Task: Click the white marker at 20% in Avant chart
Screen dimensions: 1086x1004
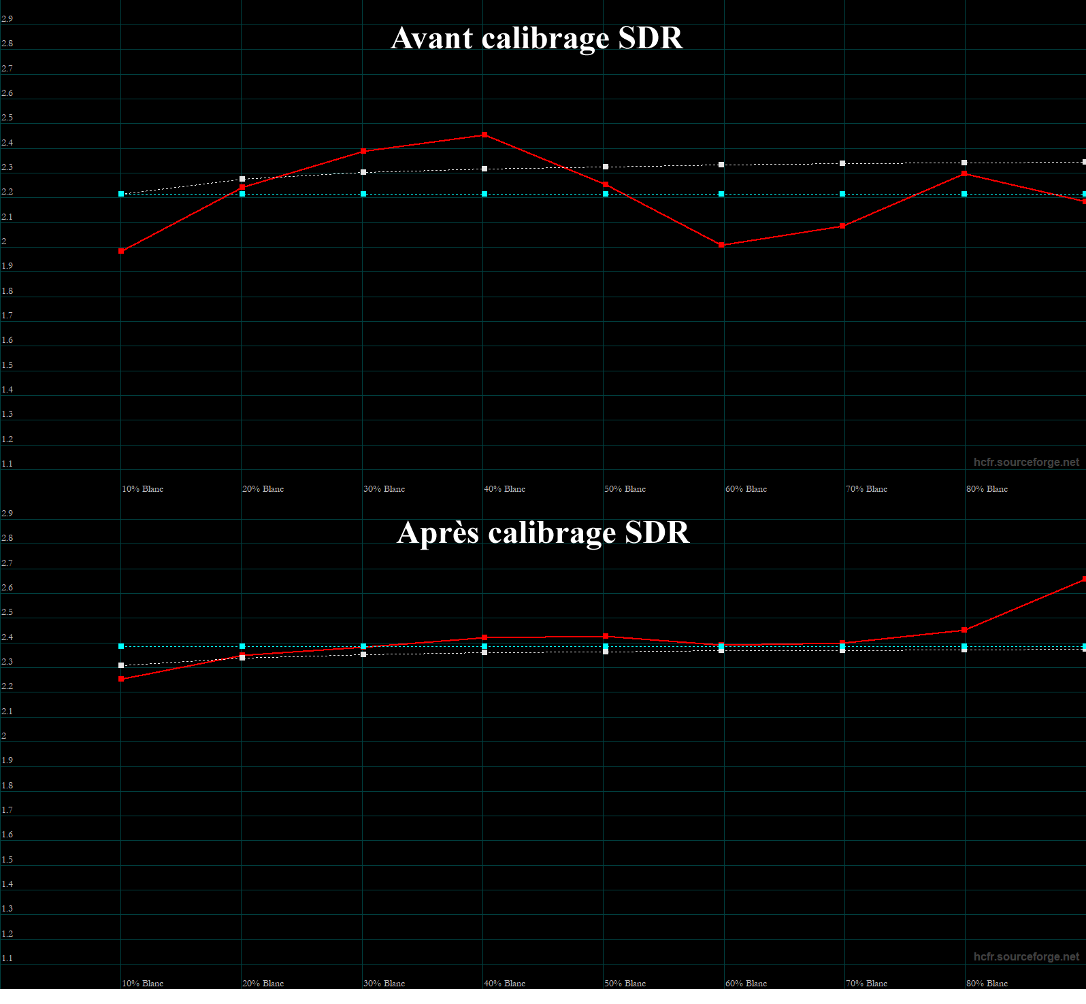Action: [242, 179]
